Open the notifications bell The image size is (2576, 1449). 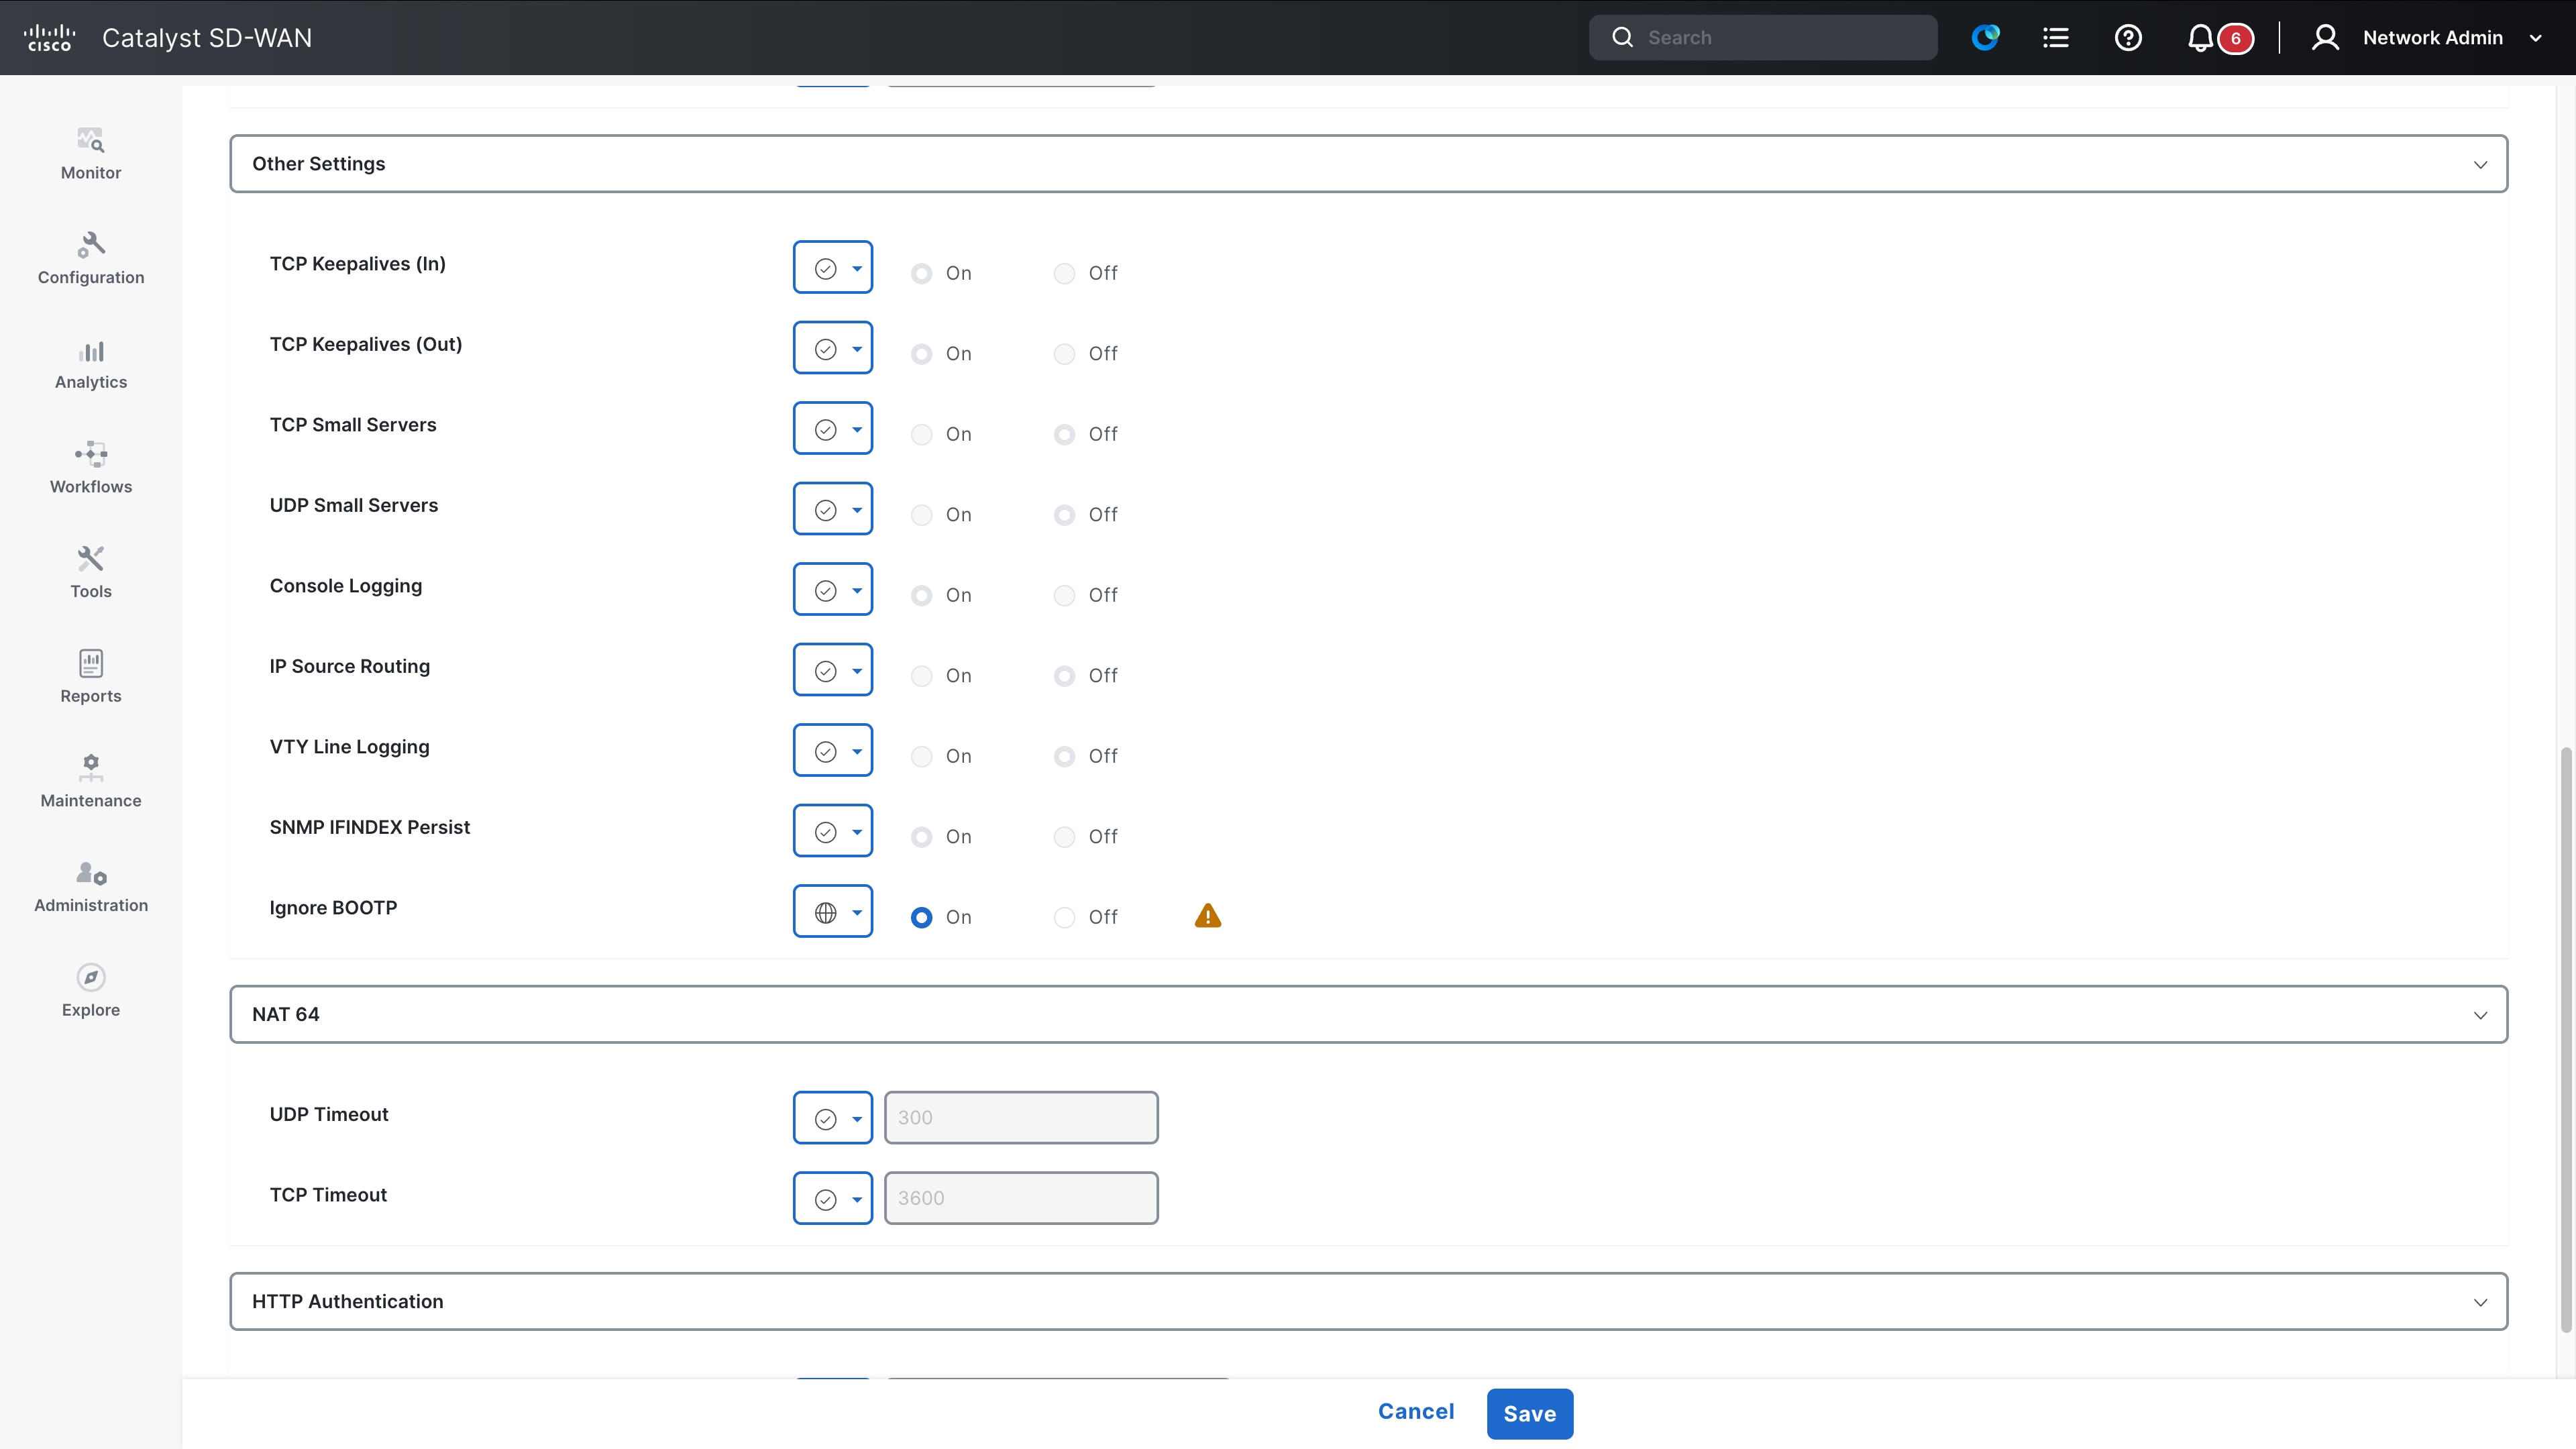pyautogui.click(x=2200, y=37)
